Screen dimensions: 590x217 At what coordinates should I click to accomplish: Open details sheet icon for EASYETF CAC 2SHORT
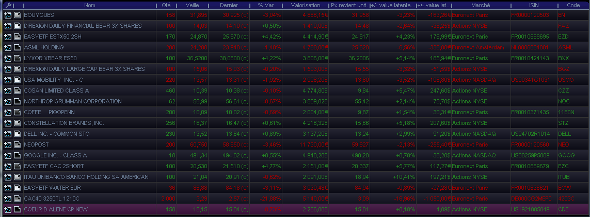click(x=18, y=167)
